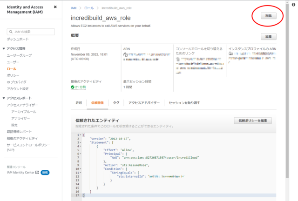This screenshot has height=201, width=298.
Task: Open 認証情報レポート in the sidebar
Action: 19,132
